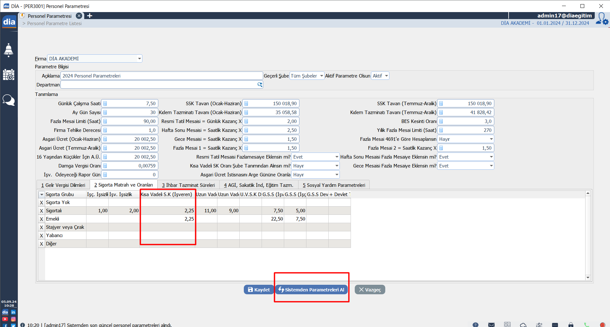Click Personel Parametre Listesi breadcrumb
This screenshot has height=327, width=610.
click(x=54, y=24)
